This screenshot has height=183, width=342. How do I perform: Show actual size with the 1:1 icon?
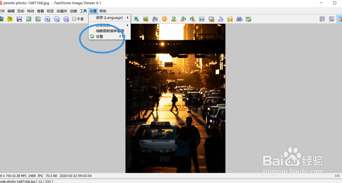[x=66, y=19]
